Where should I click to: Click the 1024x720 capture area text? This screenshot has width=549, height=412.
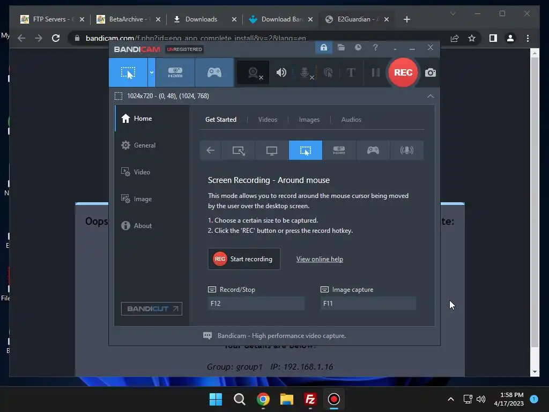(168, 96)
